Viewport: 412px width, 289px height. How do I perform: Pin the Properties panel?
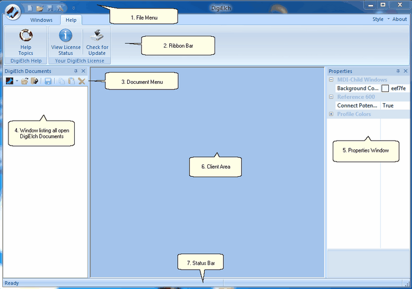tap(398, 71)
